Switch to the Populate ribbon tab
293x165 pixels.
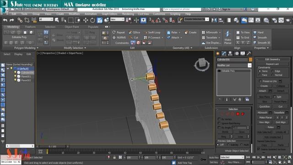[x=93, y=27]
